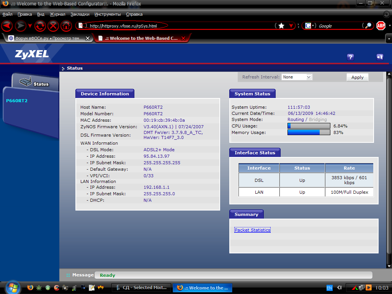
Task: Click the browser Back arrow button
Action: 7,26
